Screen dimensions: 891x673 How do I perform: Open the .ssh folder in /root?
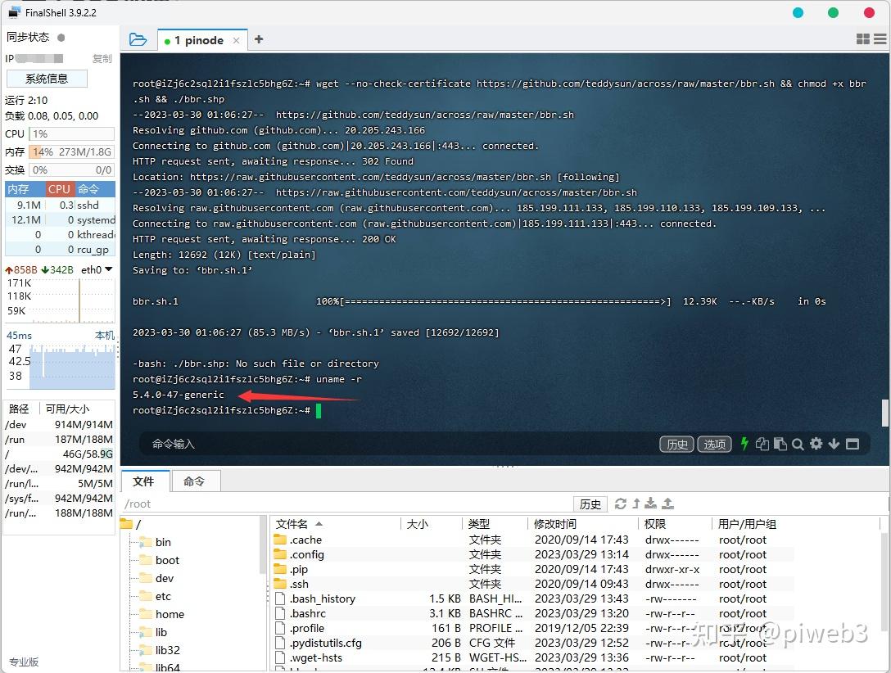pos(299,584)
